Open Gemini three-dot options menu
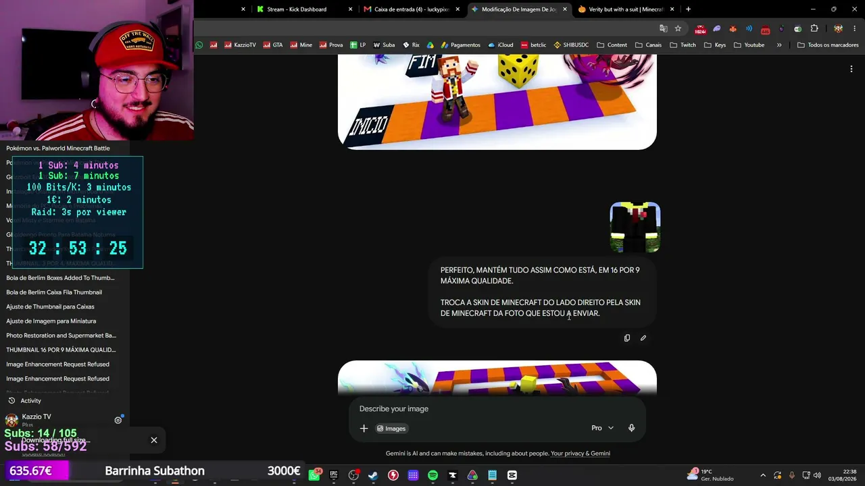The image size is (865, 486). pos(851,69)
